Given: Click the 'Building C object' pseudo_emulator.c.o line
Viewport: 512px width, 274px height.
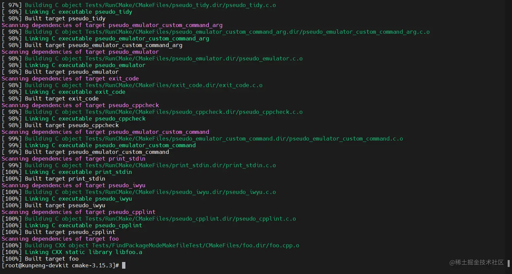Looking at the screenshot, I should pyautogui.click(x=152, y=58).
